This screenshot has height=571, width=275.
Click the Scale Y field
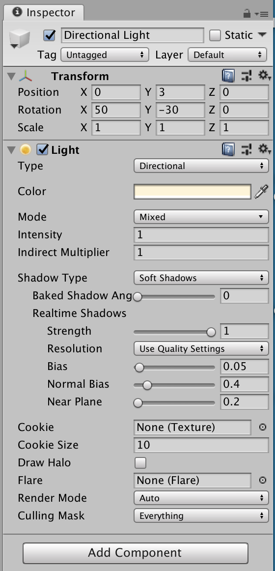pos(180,128)
